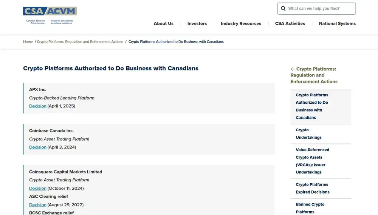Open Coinsquare Decision dated October 11, 2024
The image size is (378, 215).
point(37,188)
